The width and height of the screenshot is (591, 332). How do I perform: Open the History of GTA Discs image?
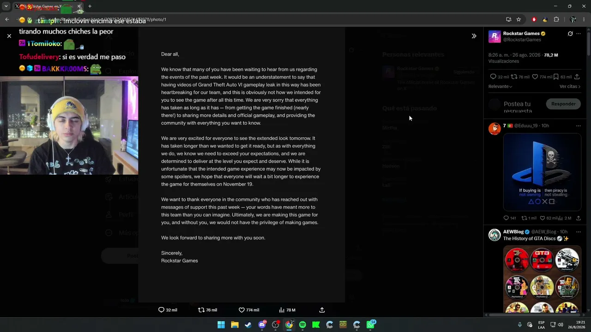542,279
